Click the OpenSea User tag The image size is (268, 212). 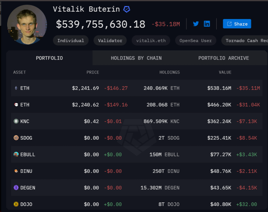[x=196, y=41]
